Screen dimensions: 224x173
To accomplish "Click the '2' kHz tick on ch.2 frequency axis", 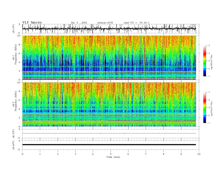I will click(20, 118).
